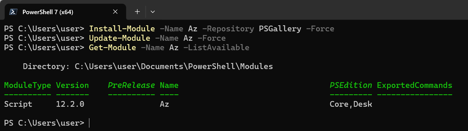Click the PreRelease column header
Viewport: 468px width, 131px height.
tap(131, 85)
